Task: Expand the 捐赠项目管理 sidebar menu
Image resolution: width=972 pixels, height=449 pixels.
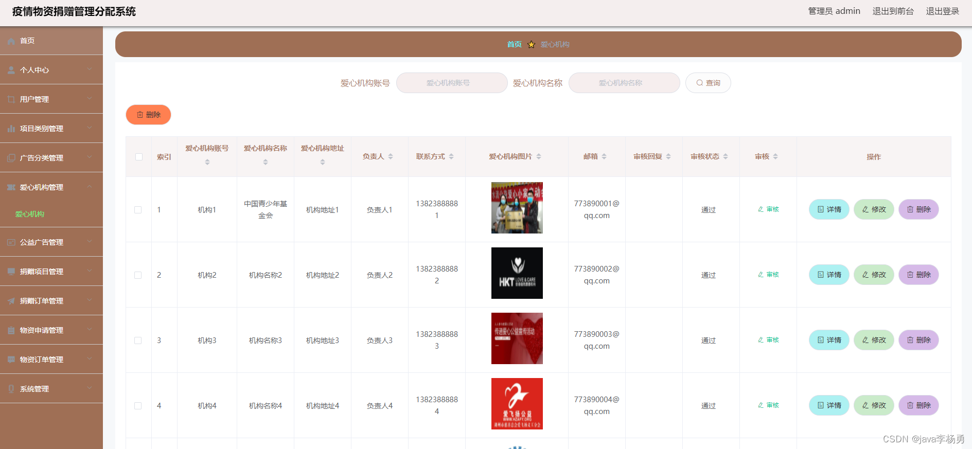Action: coord(51,272)
